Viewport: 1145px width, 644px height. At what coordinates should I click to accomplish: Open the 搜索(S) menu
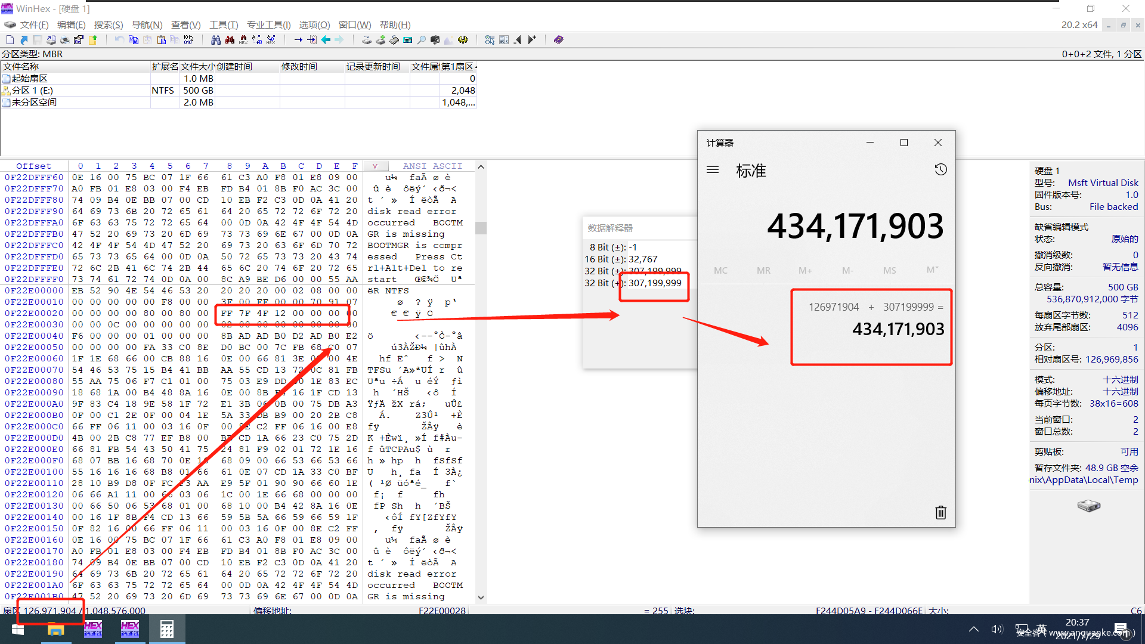(x=108, y=25)
